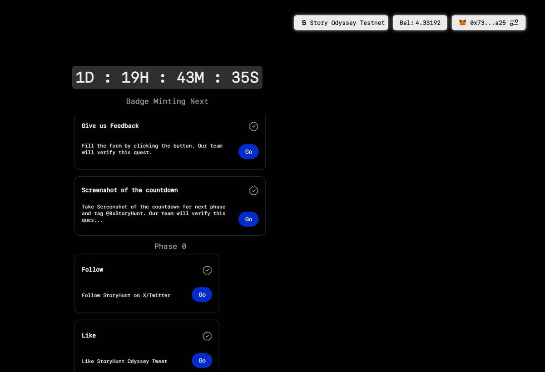545x372 pixels.
Task: Click the Story network S logo icon
Action: (x=304, y=23)
